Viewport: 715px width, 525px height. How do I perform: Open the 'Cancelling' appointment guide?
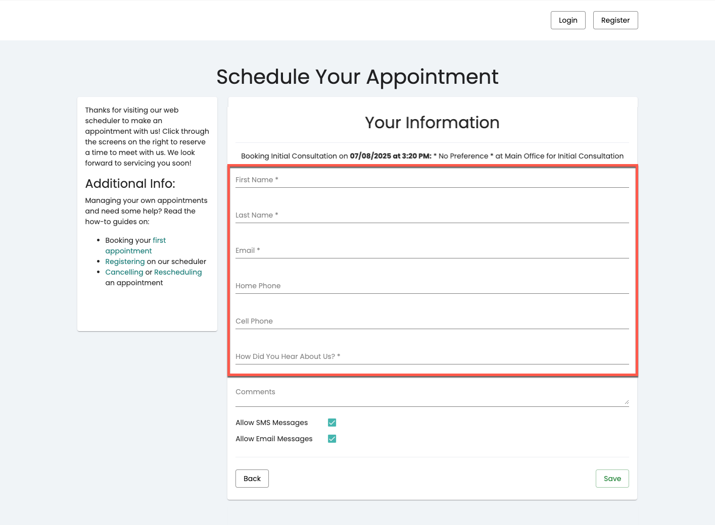point(124,272)
